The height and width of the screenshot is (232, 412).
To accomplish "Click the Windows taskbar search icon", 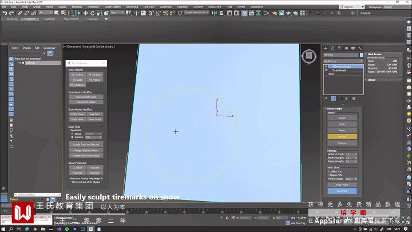I will click(x=11, y=229).
